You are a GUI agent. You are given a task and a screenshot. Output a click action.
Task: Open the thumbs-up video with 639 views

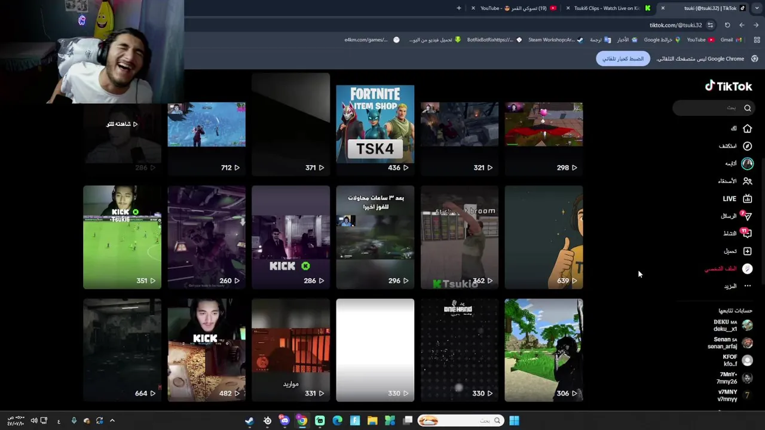click(543, 237)
